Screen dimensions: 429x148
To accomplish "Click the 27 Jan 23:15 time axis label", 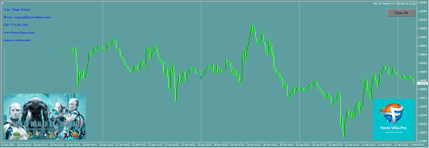I will (204, 145).
